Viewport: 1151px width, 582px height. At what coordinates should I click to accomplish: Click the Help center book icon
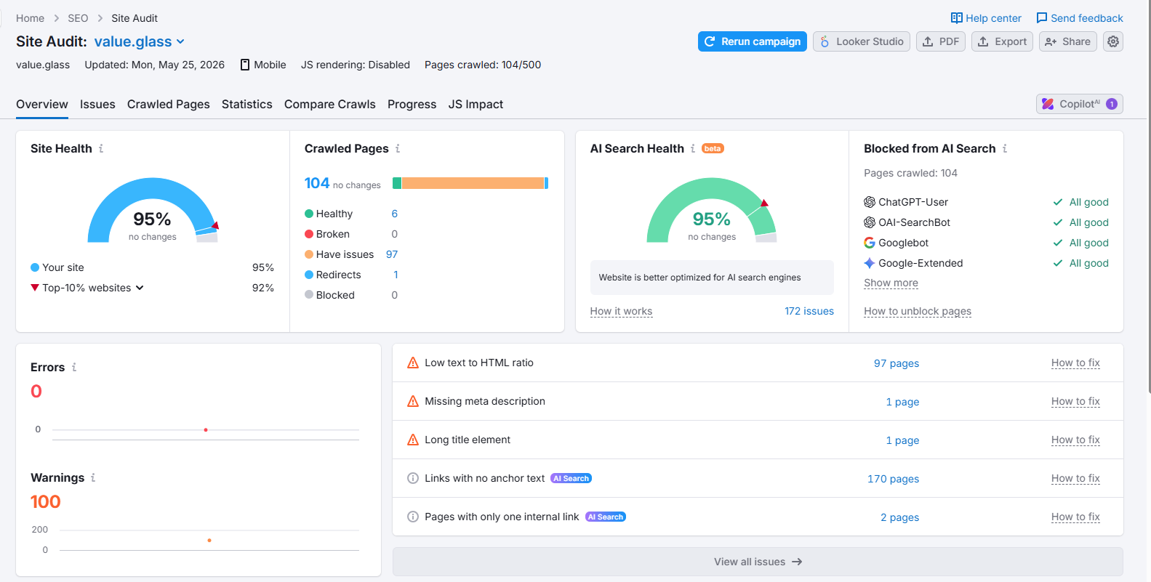[957, 18]
